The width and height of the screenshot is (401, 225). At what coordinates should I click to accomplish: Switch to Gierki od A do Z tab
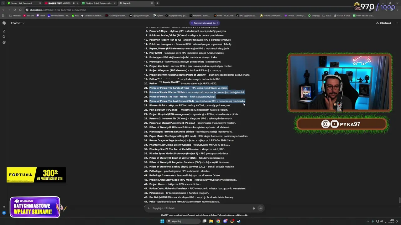(99, 3)
